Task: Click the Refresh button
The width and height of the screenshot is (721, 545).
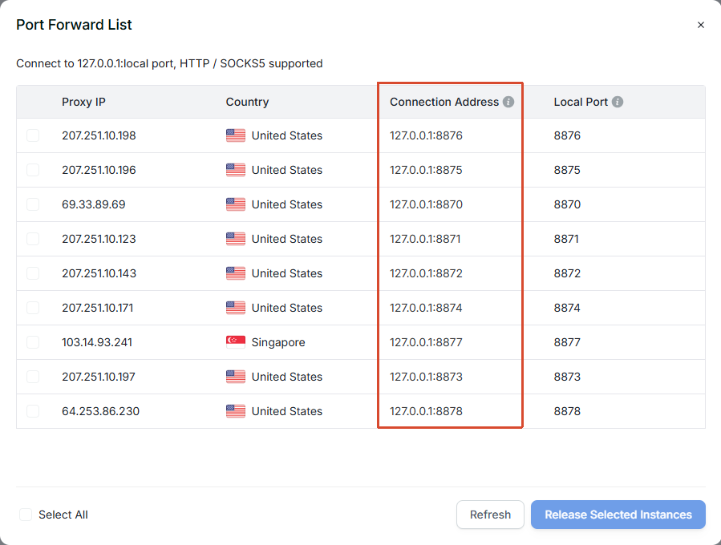Action: (490, 515)
